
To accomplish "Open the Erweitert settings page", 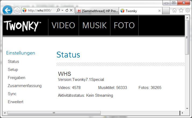I will 16,102.
